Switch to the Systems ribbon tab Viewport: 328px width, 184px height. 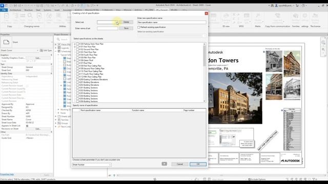pos(47,10)
